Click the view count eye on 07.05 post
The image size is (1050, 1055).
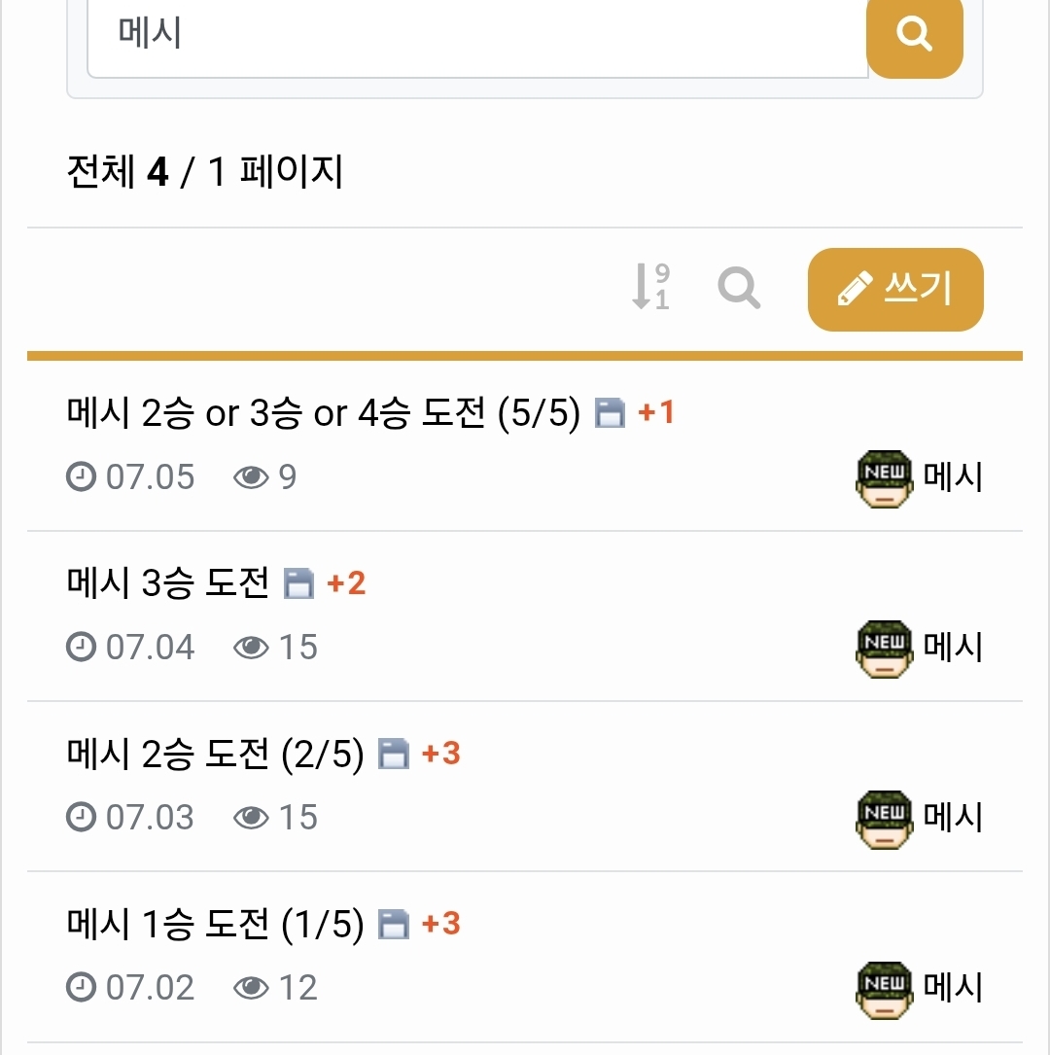pyautogui.click(x=251, y=477)
